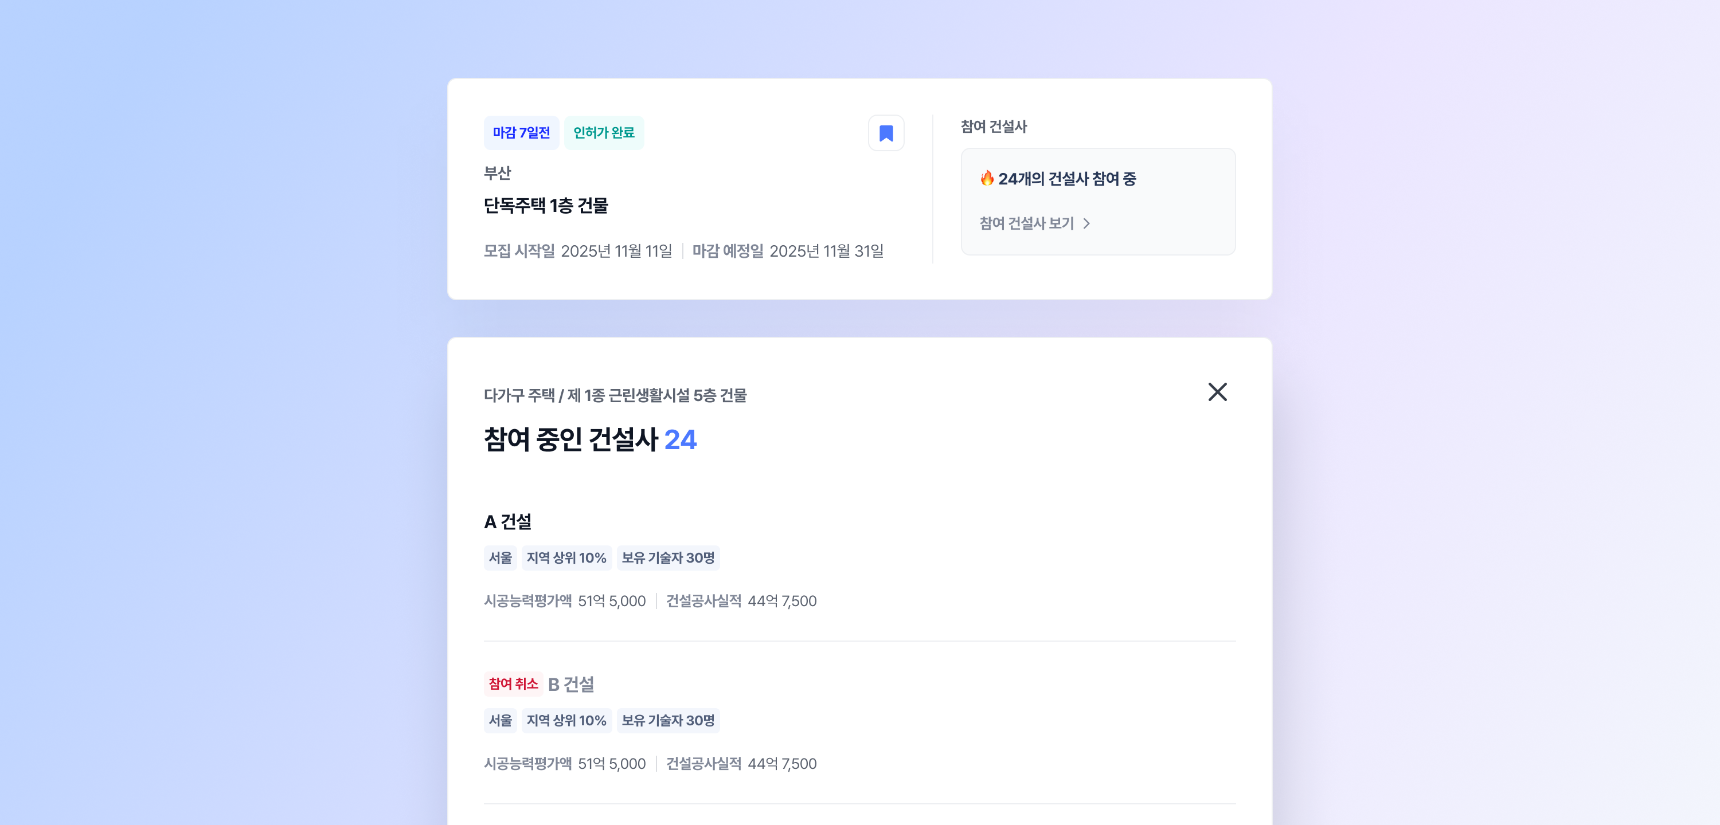Image resolution: width=1720 pixels, height=825 pixels.
Task: Click the 서울 tag under B 건설
Action: (x=500, y=720)
